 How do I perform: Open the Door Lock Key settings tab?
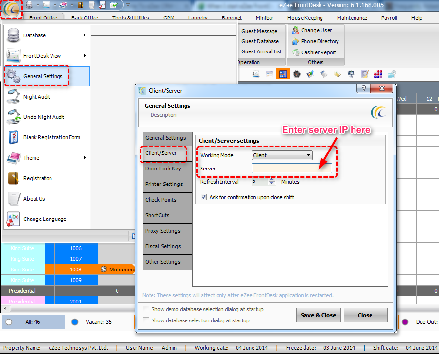[x=168, y=169]
